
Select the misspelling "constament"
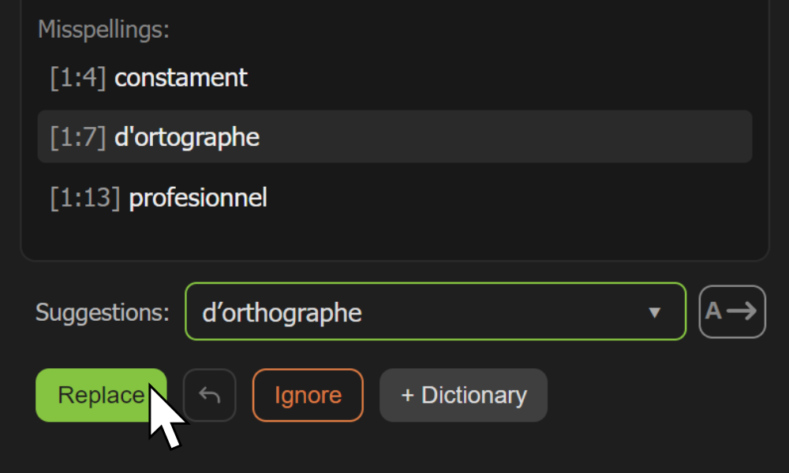[x=395, y=77]
